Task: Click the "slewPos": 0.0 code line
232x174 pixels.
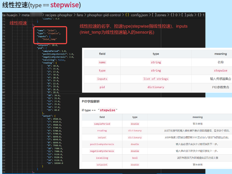Action: point(51,19)
